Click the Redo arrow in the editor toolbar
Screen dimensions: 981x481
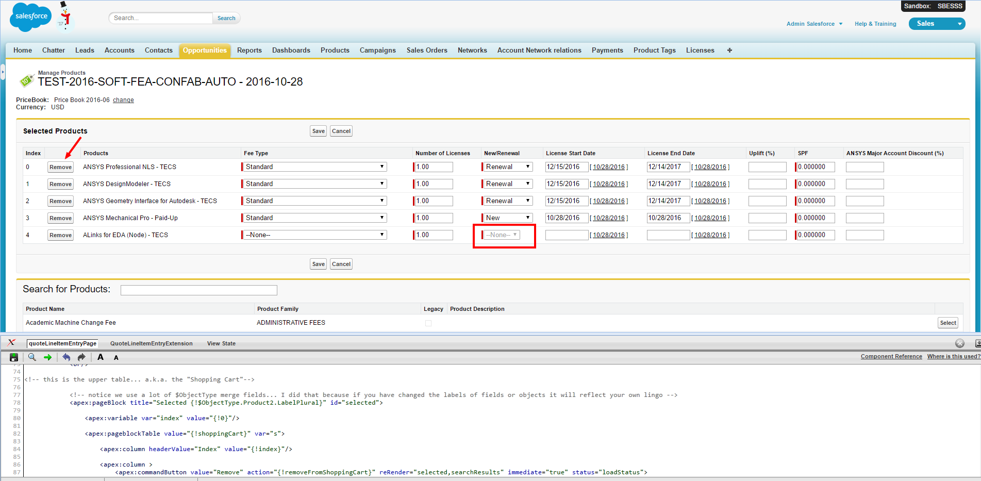click(81, 357)
